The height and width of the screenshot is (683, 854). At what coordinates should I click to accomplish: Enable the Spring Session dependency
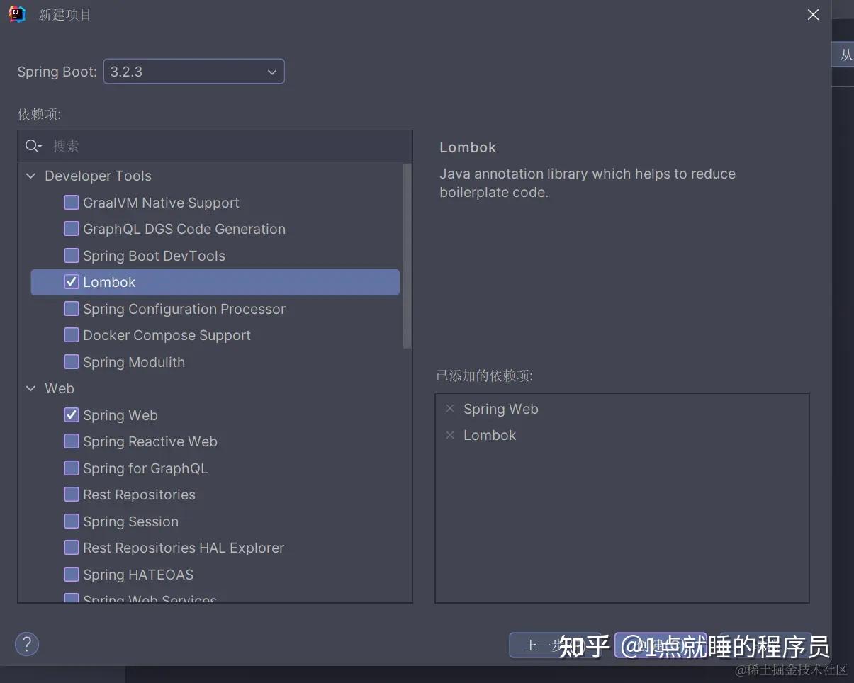[72, 521]
